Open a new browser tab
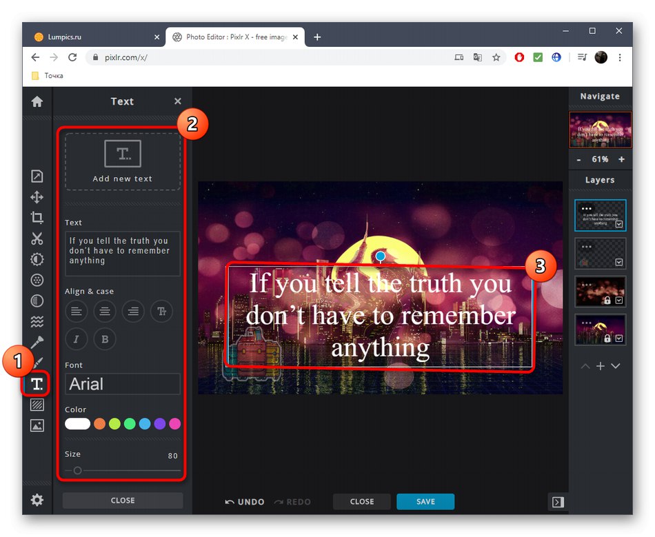This screenshot has height=537, width=655. [317, 37]
